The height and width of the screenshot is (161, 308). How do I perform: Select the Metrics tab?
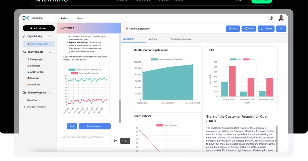pyautogui.click(x=152, y=39)
